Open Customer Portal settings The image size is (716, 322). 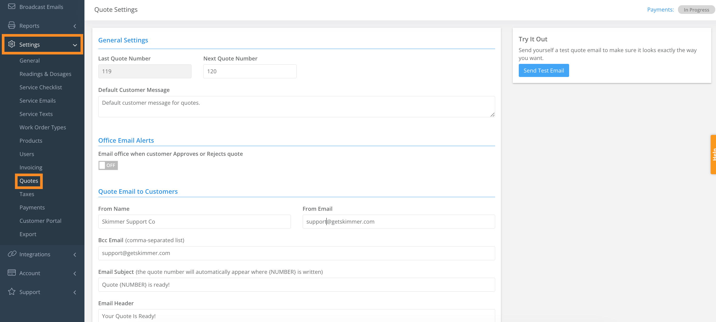click(40, 220)
